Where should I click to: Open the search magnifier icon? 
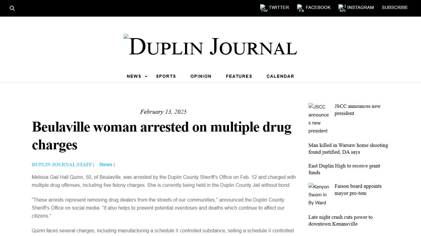click(x=12, y=8)
